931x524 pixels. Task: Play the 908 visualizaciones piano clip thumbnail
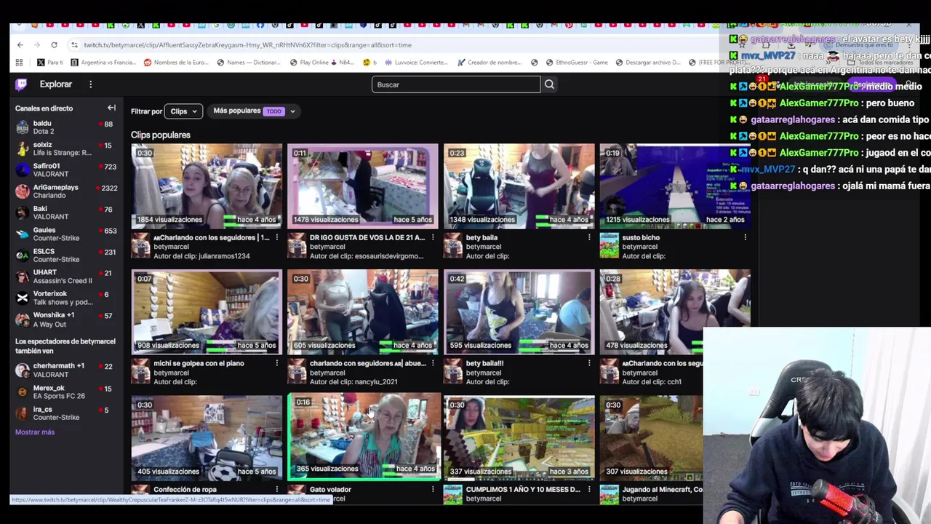(x=207, y=312)
